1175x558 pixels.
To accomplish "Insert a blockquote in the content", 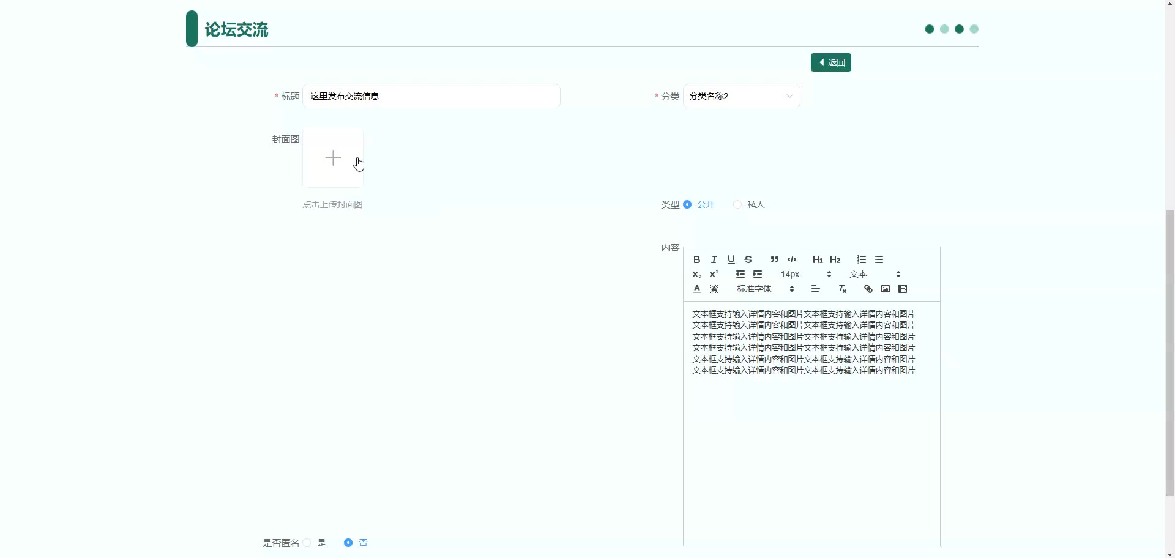I will pyautogui.click(x=774, y=259).
